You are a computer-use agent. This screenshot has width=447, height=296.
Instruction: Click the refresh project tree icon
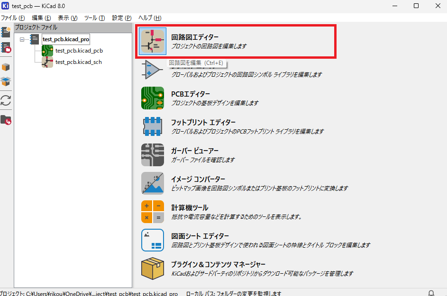tap(6, 100)
